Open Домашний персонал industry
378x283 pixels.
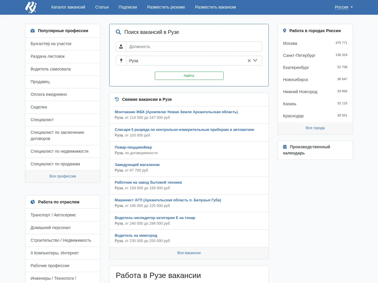[63, 228]
